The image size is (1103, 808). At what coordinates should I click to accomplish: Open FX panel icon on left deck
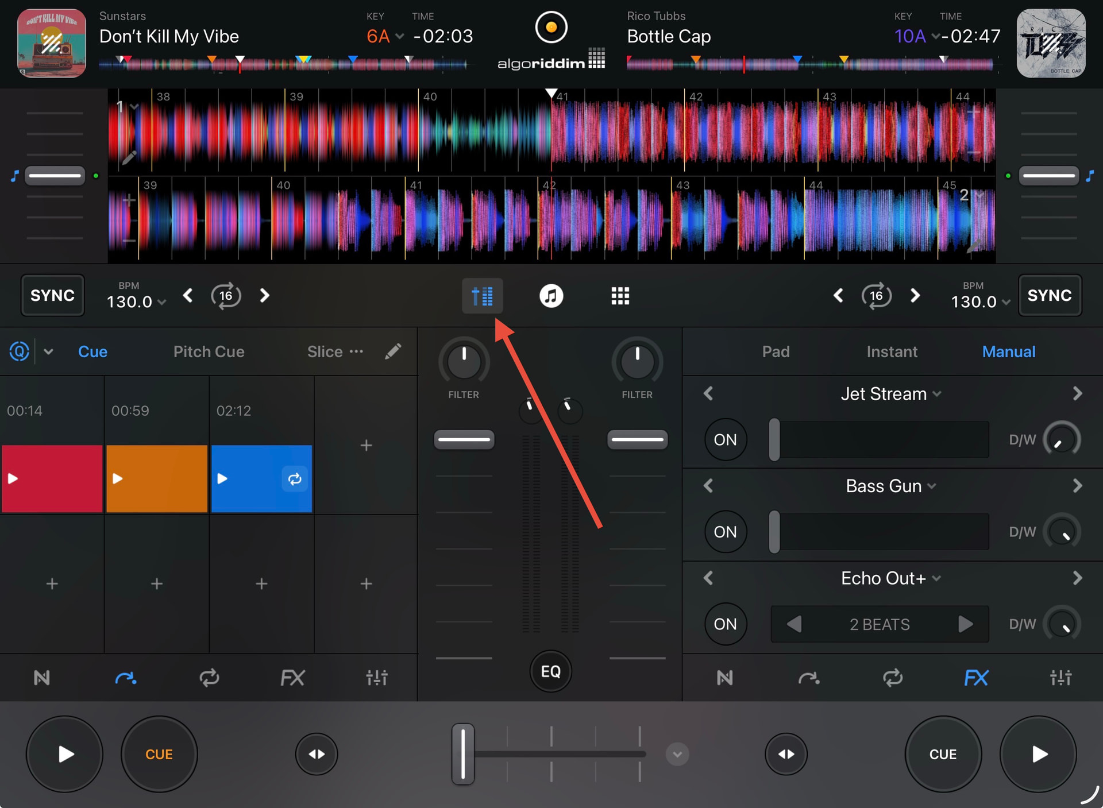[292, 678]
